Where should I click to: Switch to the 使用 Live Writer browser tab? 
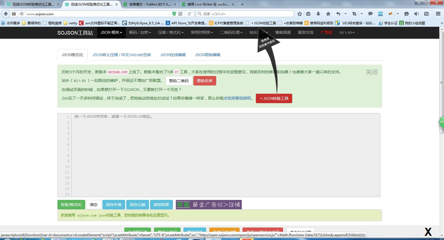(208, 4)
